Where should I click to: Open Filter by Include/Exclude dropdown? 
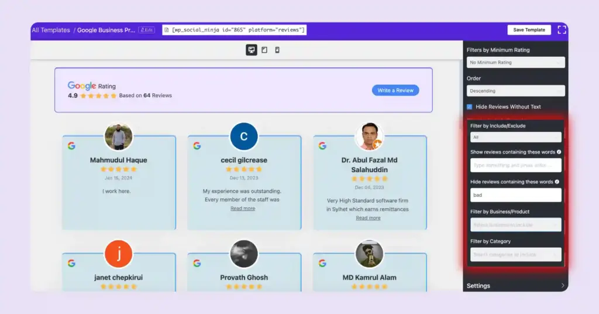click(516, 137)
